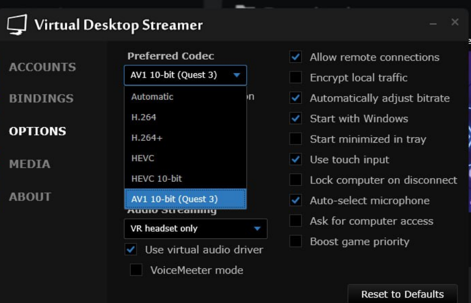Enable Start minimized in tray

pyautogui.click(x=296, y=139)
